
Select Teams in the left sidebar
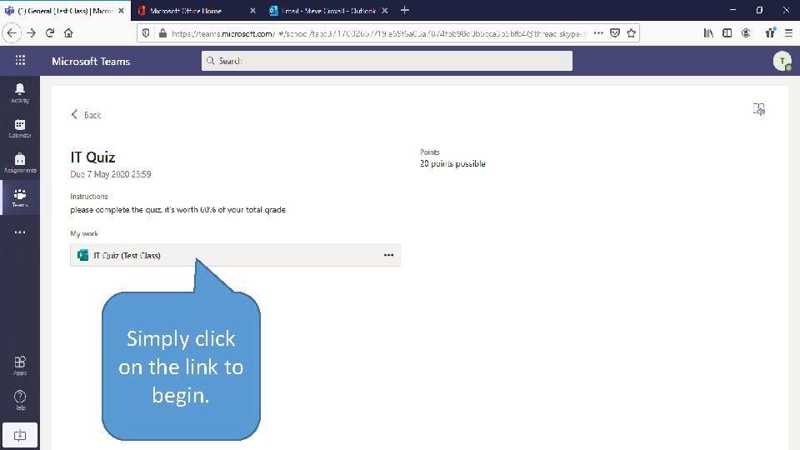click(20, 197)
